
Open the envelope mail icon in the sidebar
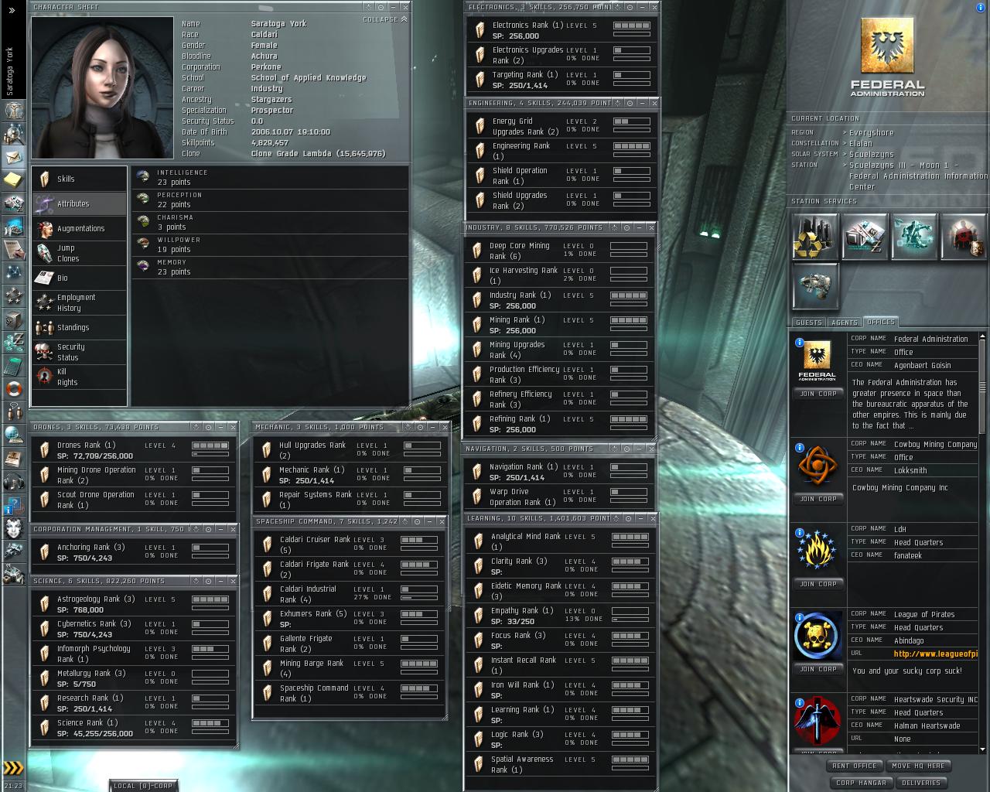tap(13, 157)
